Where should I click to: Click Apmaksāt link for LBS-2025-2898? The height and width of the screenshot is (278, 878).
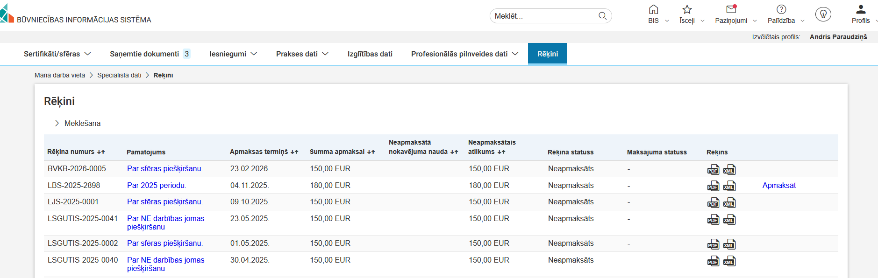779,185
